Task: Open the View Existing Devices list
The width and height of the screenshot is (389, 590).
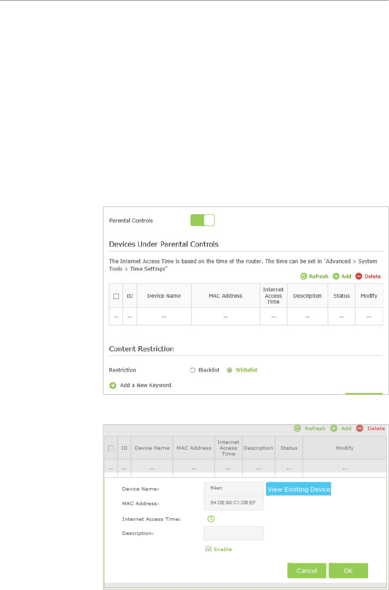Action: pos(298,489)
